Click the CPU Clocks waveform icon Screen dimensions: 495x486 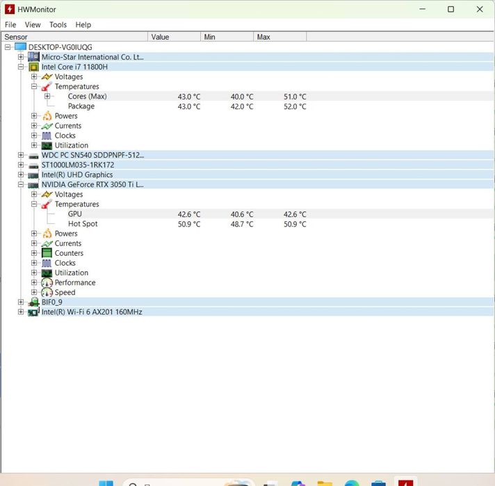(47, 136)
